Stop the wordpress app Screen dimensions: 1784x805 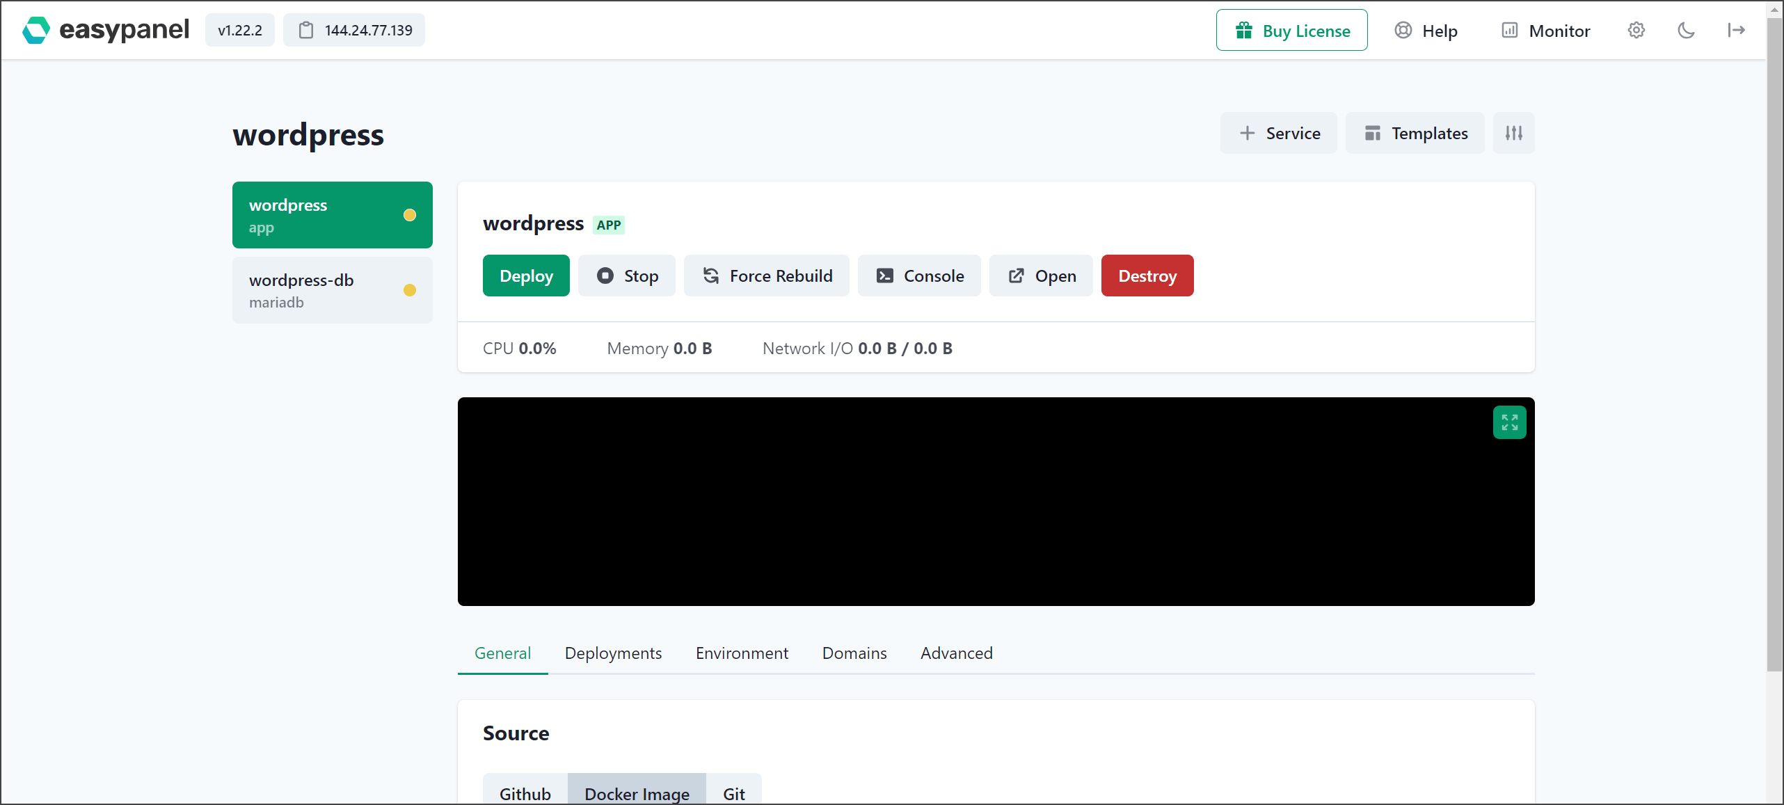click(627, 276)
